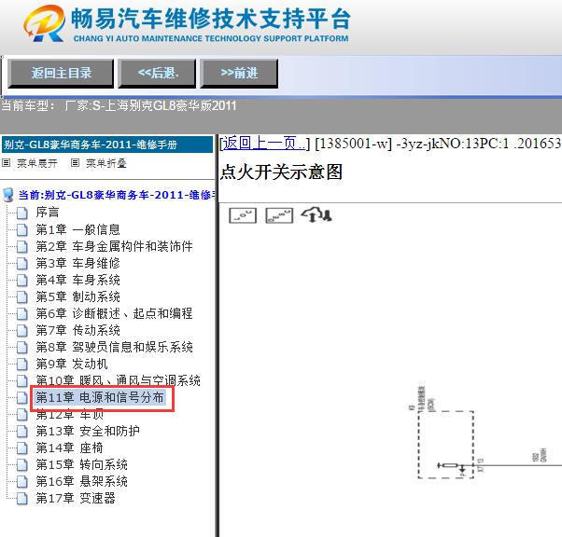The height and width of the screenshot is (537, 562).
Task: Select 第3章 车身维修
Action: pos(77,263)
